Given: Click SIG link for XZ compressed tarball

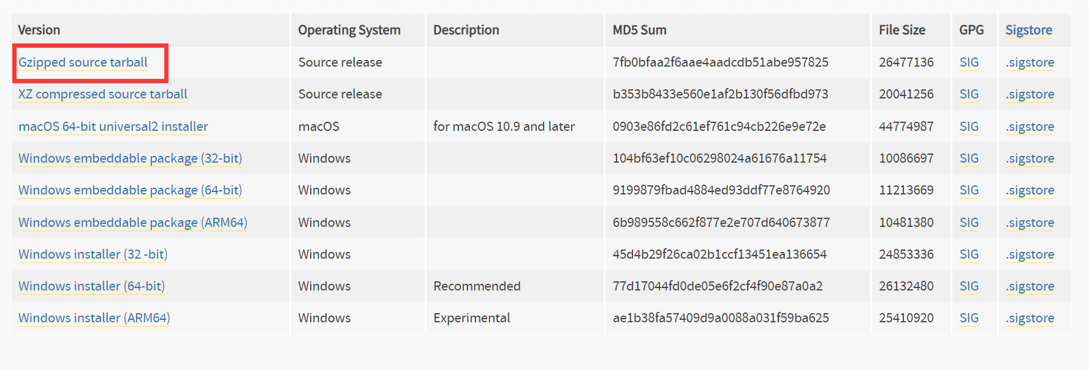Looking at the screenshot, I should pyautogui.click(x=969, y=94).
